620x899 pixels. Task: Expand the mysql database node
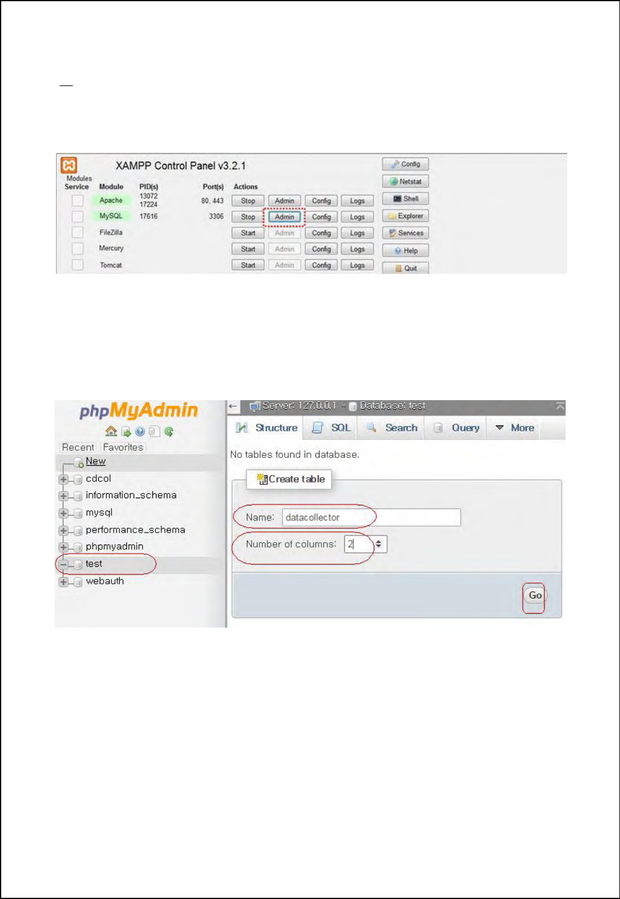click(63, 513)
